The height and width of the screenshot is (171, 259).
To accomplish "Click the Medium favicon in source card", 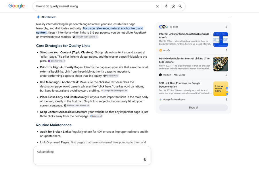I will (x=160, y=75).
